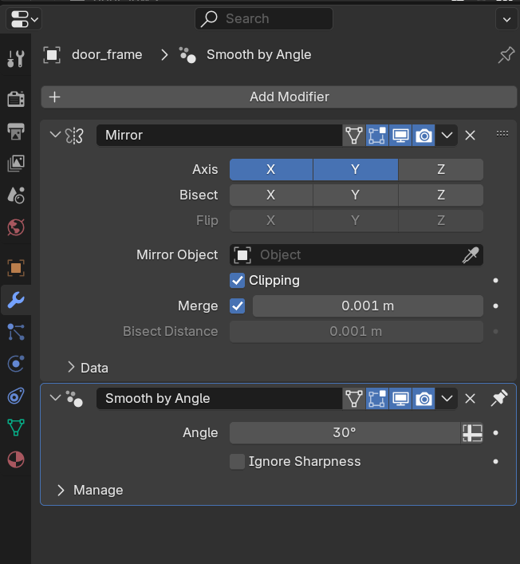Enable Ignore Sharpness checkbox
Screen dimensions: 520x564
point(238,461)
